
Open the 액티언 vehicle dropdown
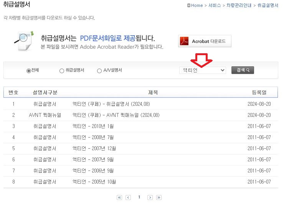coord(203,70)
